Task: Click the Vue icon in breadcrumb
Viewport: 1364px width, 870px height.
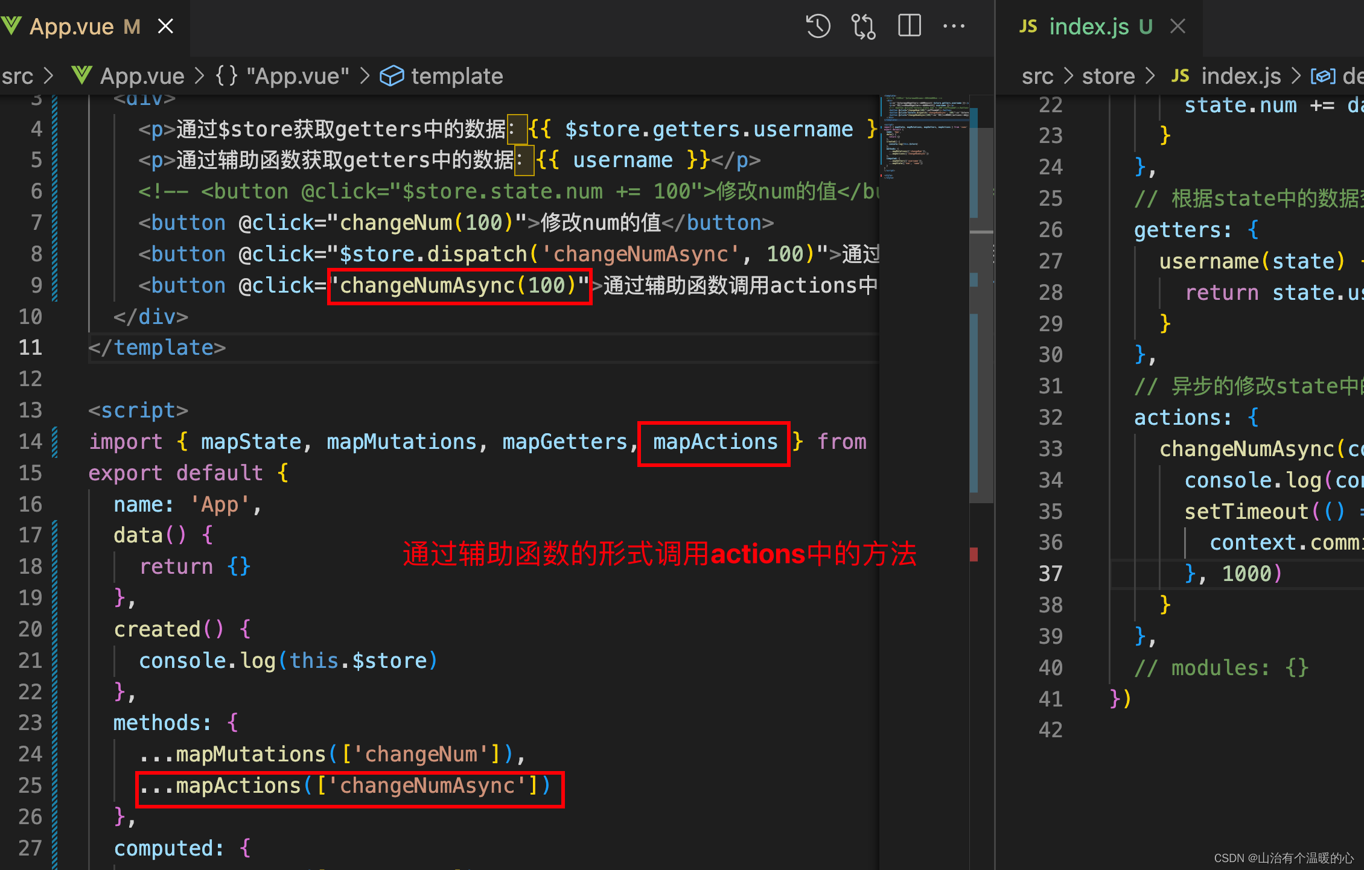Action: [81, 76]
